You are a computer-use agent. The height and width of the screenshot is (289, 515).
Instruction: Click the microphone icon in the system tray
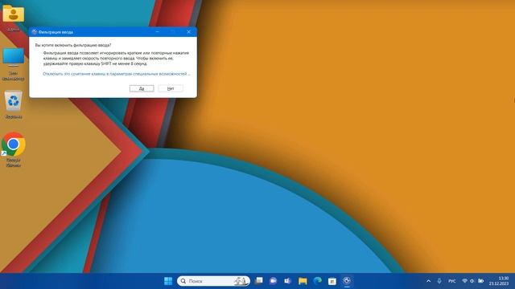tap(439, 281)
